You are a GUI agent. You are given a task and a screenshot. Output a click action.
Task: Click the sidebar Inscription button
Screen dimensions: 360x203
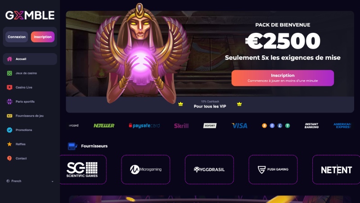(x=43, y=37)
